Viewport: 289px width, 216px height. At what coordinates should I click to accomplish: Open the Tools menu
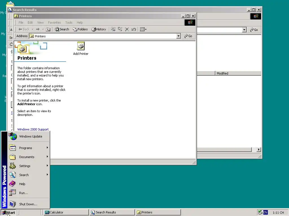(69, 22)
